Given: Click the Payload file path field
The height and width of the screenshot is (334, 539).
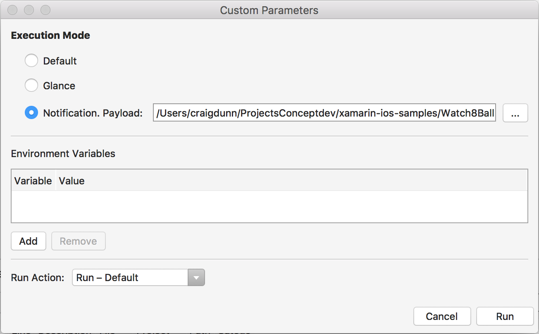Looking at the screenshot, I should tap(325, 113).
